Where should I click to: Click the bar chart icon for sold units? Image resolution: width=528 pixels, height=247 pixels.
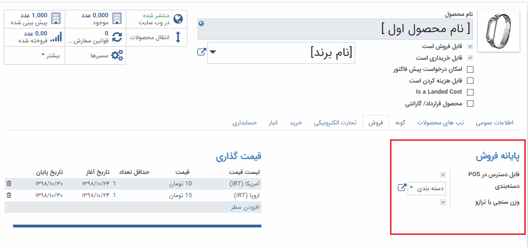(x=56, y=37)
